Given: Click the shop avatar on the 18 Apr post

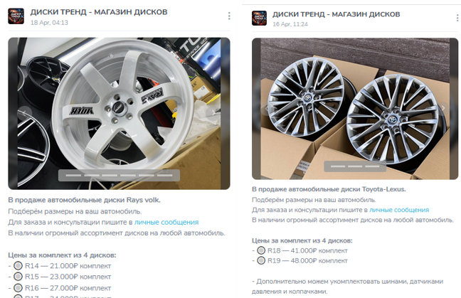Looking at the screenshot, I should (16, 16).
